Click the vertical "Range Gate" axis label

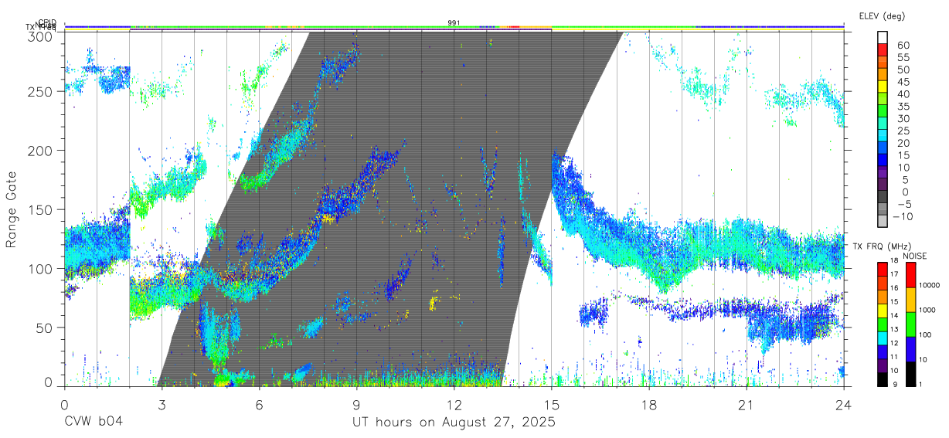coord(12,209)
